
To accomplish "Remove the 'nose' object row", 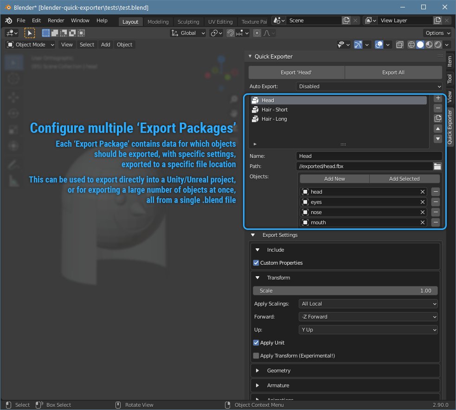I will click(x=435, y=212).
